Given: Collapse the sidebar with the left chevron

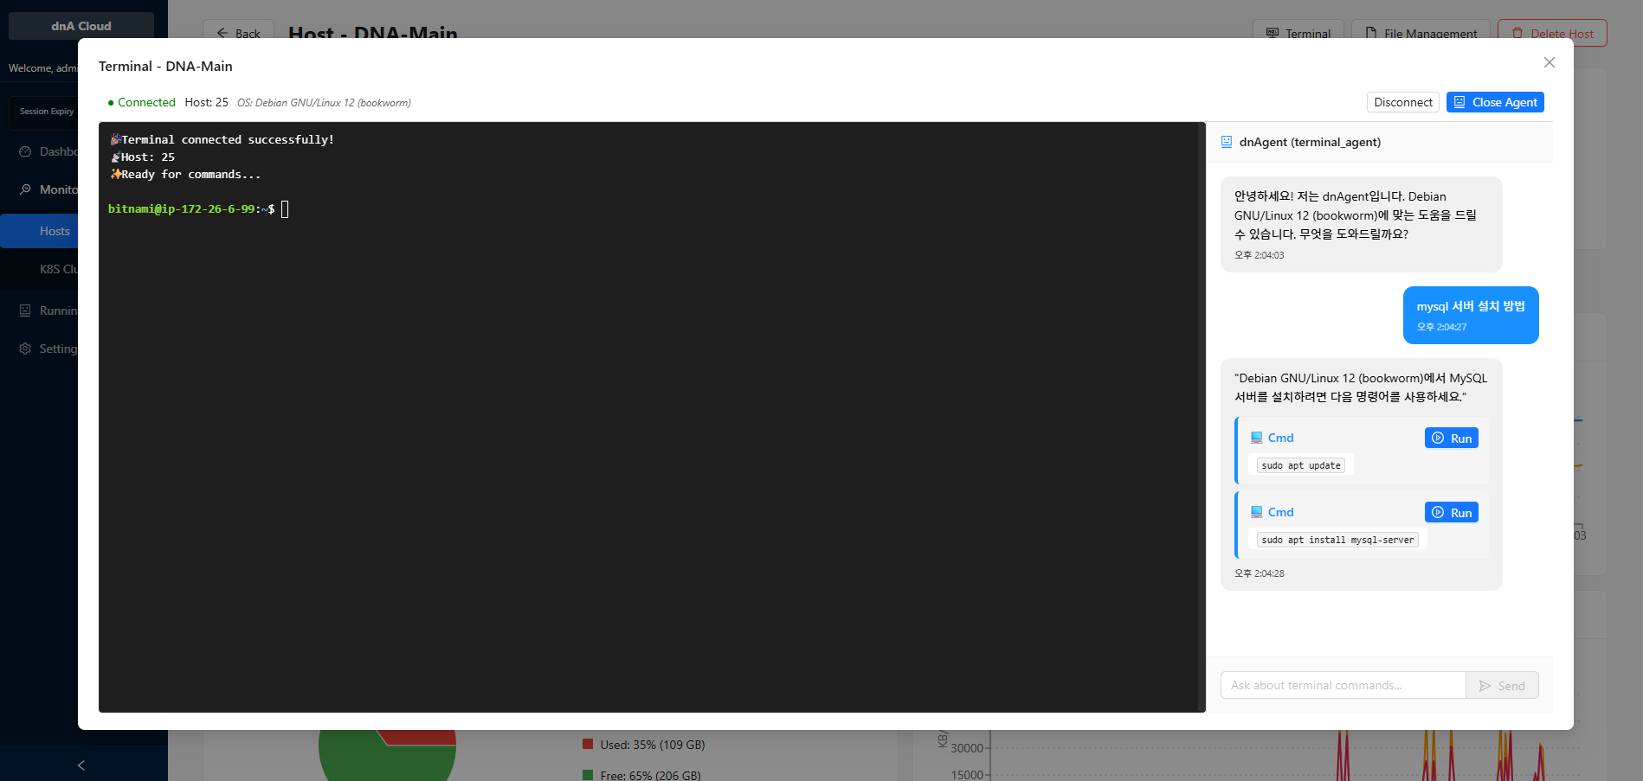Looking at the screenshot, I should (x=81, y=765).
